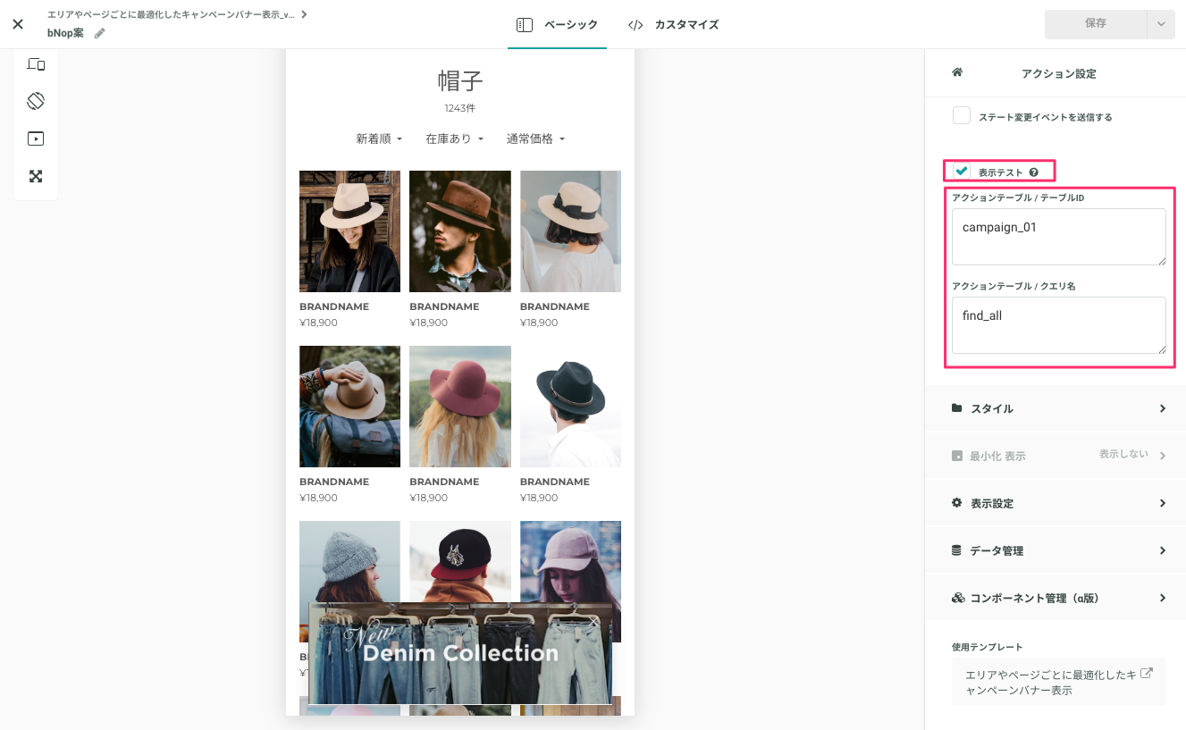Click the テーブルID field with campaign_01

click(1059, 237)
